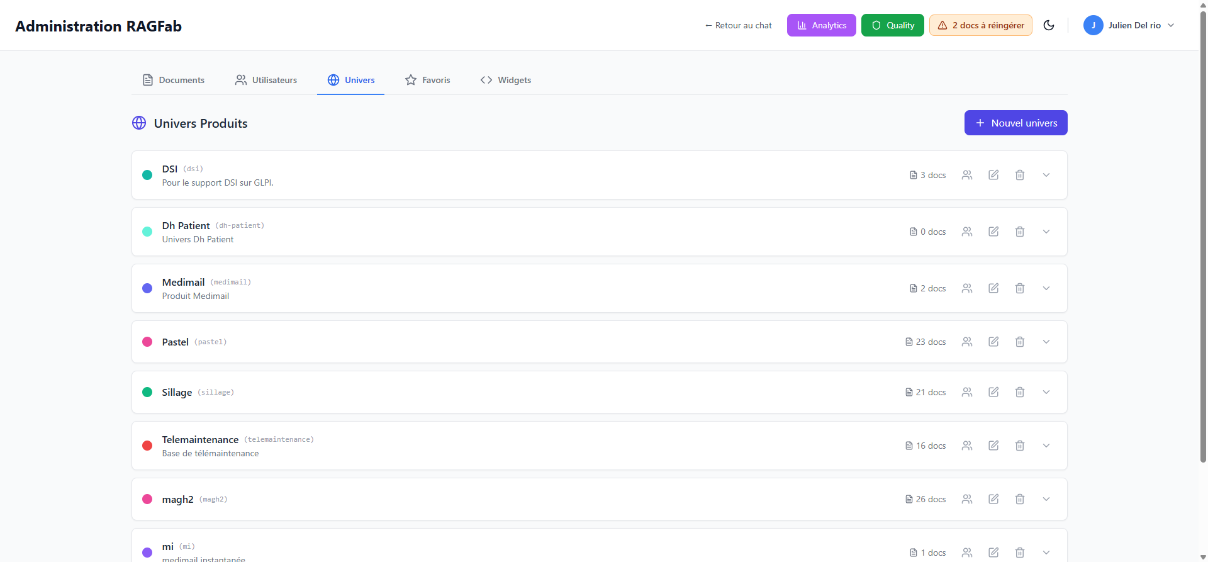Expand the DSI universe row
The width and height of the screenshot is (1208, 562).
(x=1046, y=175)
